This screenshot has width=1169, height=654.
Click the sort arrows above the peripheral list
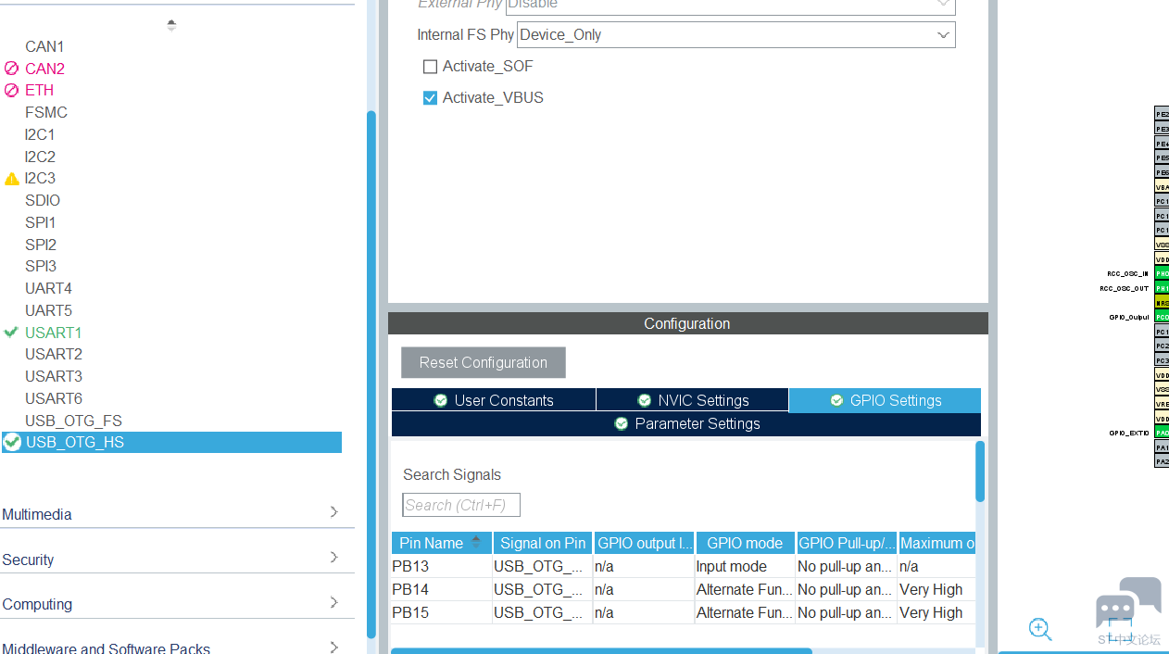171,25
